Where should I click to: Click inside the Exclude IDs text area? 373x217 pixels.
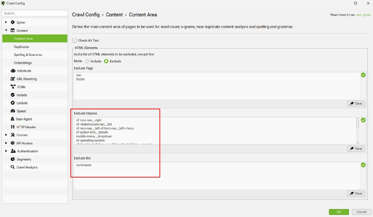coord(217,176)
